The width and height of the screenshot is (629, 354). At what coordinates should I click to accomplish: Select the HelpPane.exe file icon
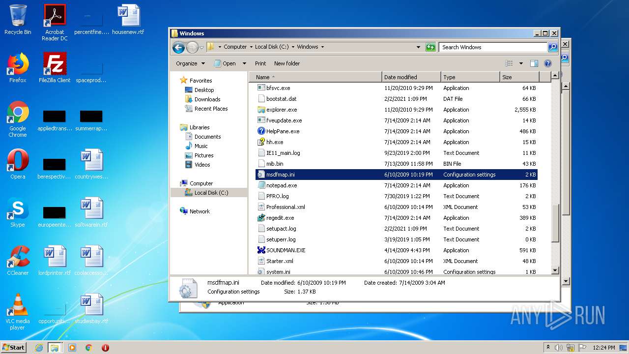pos(261,131)
